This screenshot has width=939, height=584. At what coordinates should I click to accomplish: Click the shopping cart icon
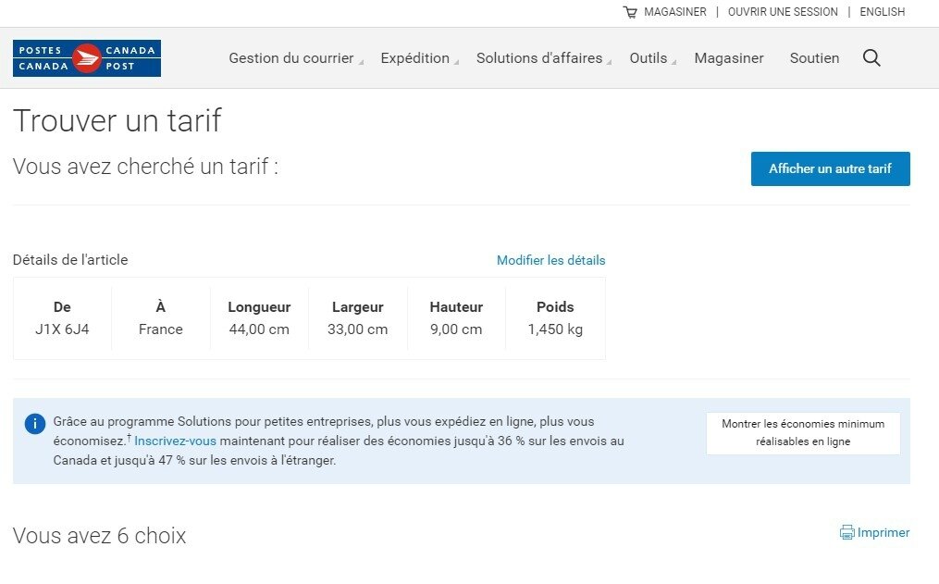tap(630, 12)
